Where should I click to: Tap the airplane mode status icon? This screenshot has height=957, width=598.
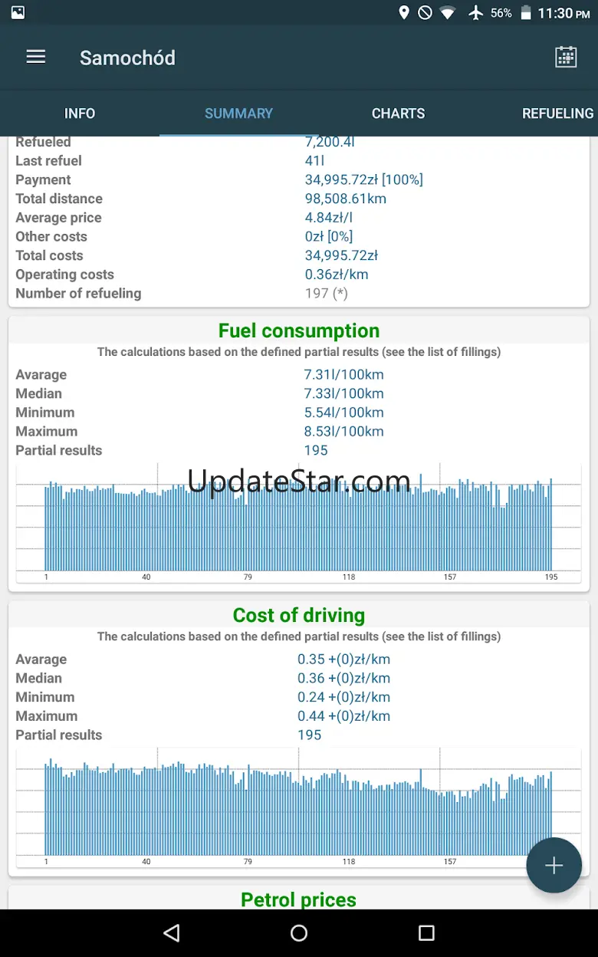point(475,13)
